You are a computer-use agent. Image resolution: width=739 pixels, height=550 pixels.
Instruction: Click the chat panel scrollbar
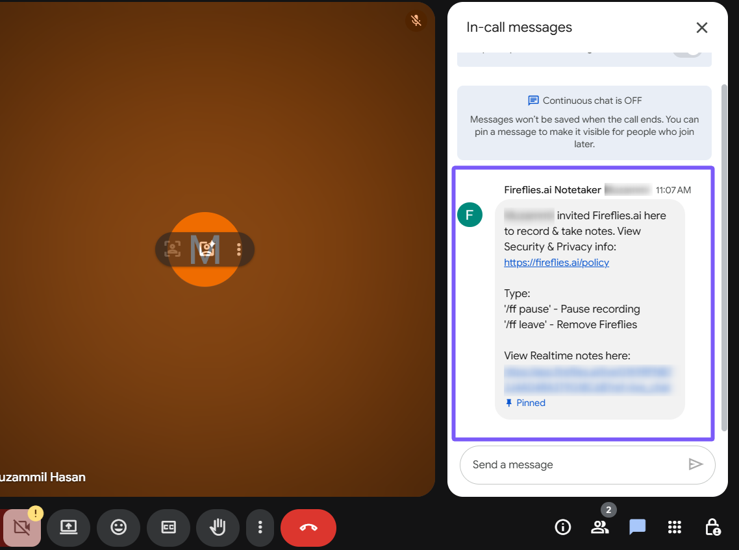tap(725, 257)
